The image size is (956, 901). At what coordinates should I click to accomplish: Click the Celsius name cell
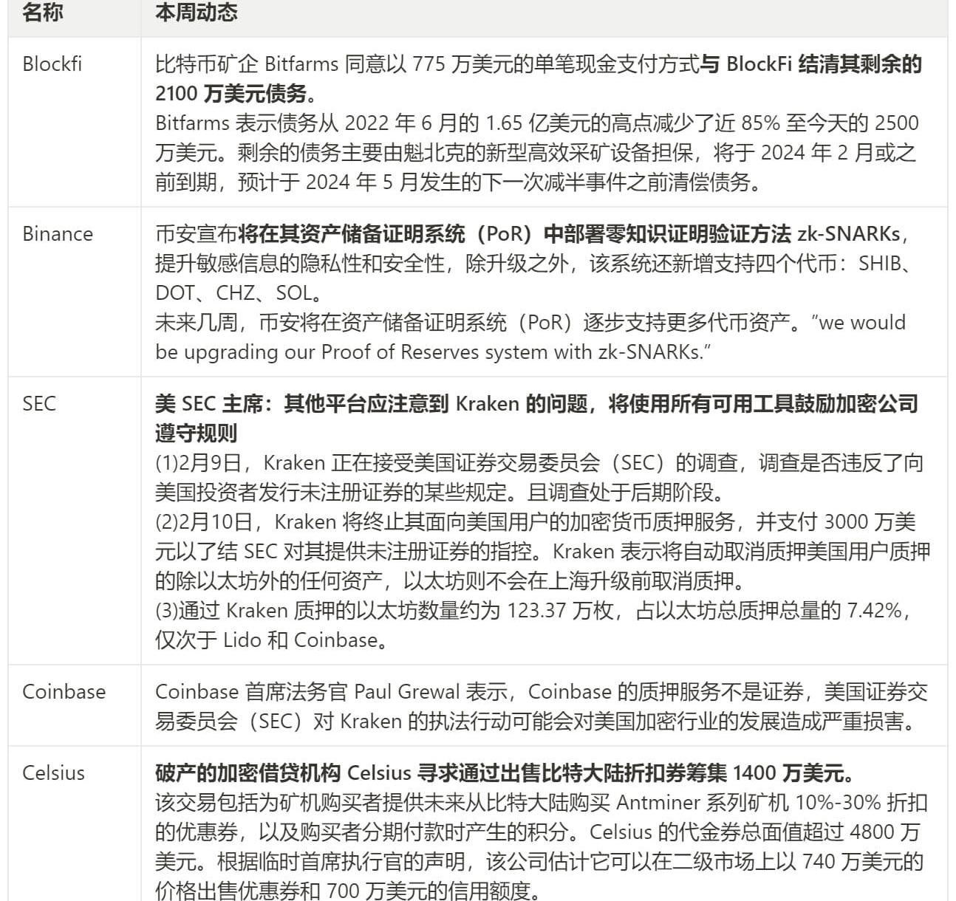coord(53,772)
